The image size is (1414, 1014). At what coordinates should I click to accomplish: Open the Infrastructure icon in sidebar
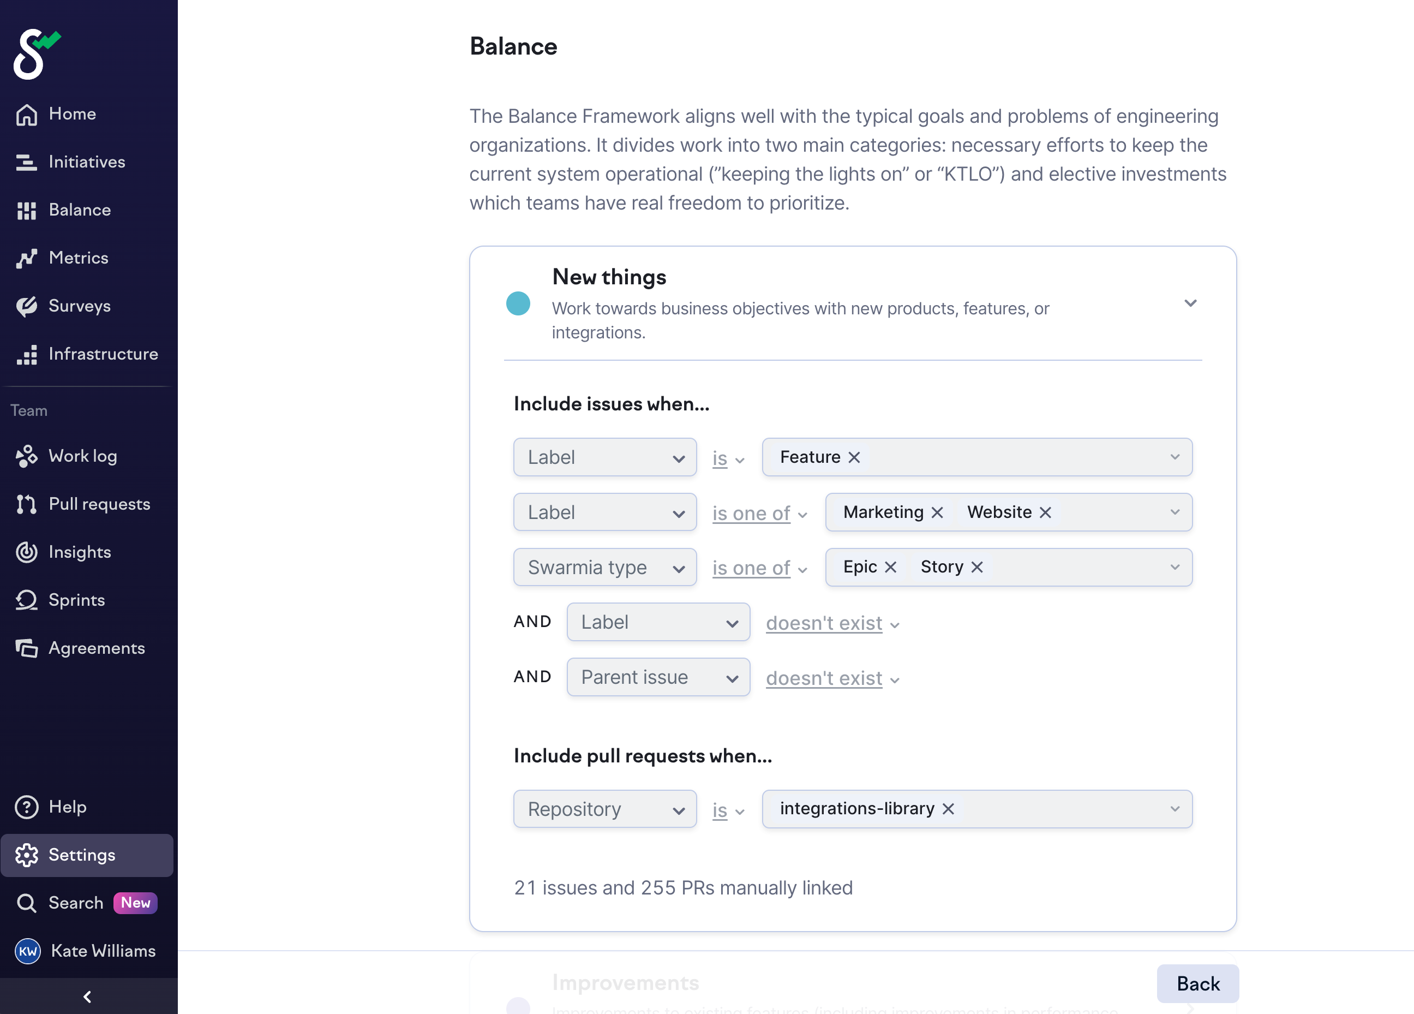pos(26,354)
